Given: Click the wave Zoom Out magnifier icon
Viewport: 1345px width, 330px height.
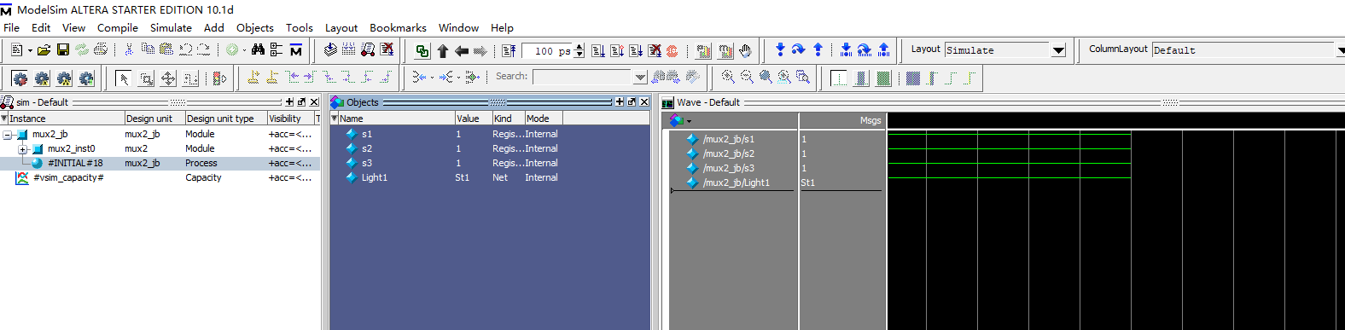Looking at the screenshot, I should pos(747,77).
